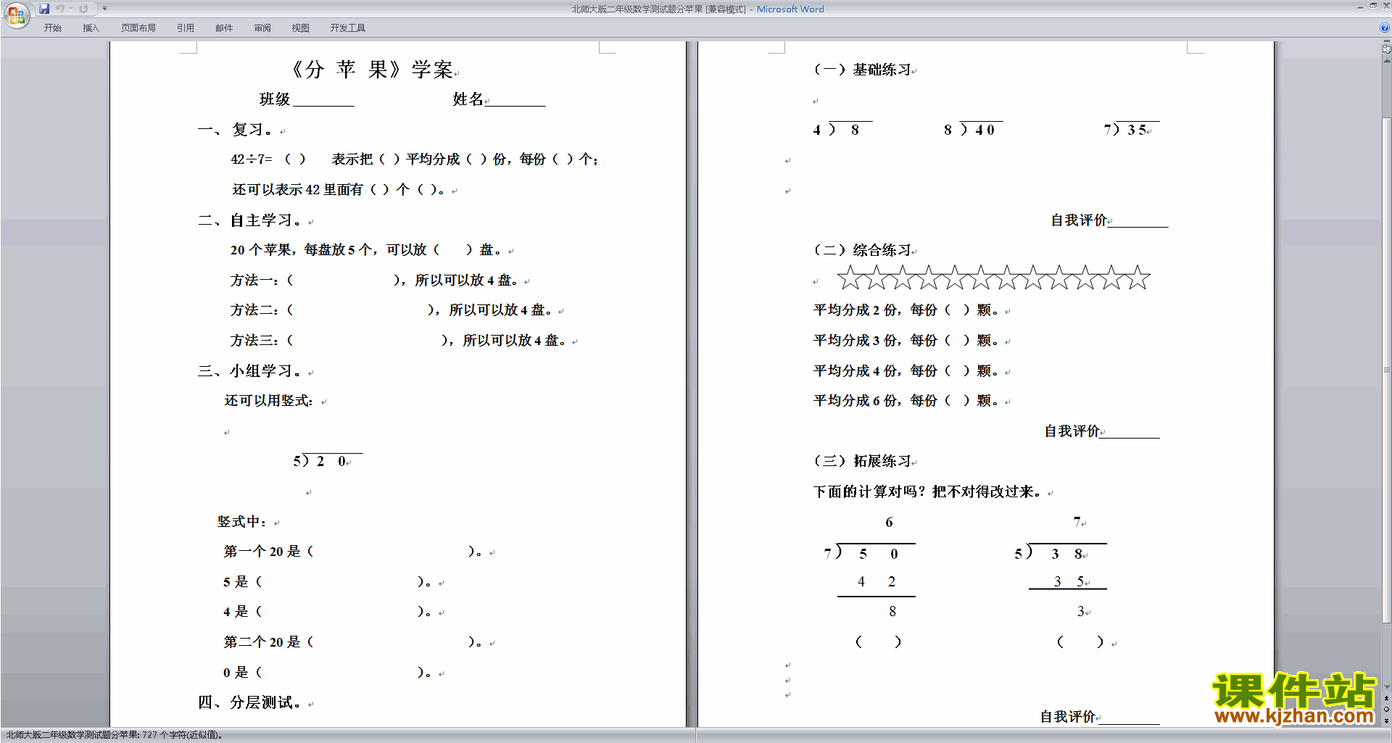Click heading (三)拓展练习
This screenshot has width=1392, height=743.
(861, 461)
